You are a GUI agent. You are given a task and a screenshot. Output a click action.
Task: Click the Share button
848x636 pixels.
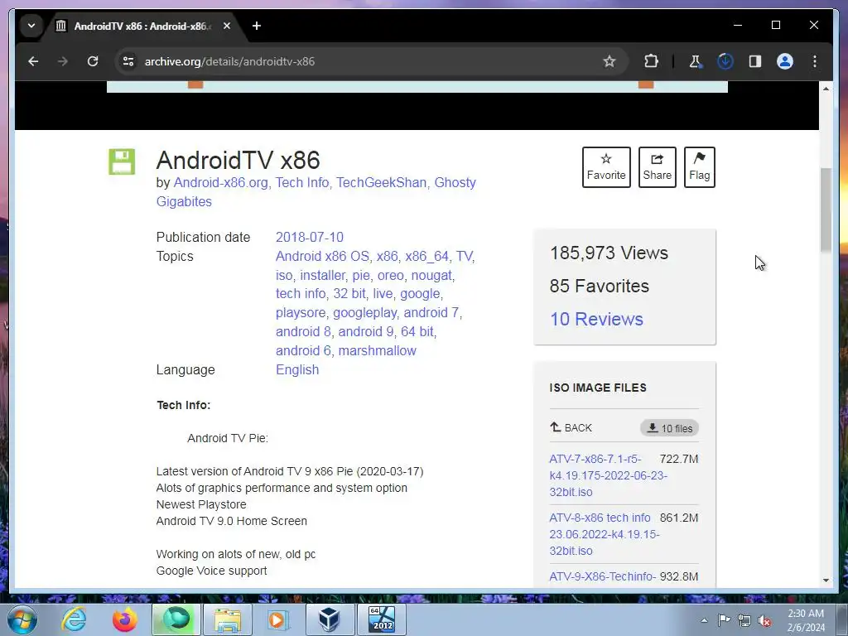click(x=657, y=167)
